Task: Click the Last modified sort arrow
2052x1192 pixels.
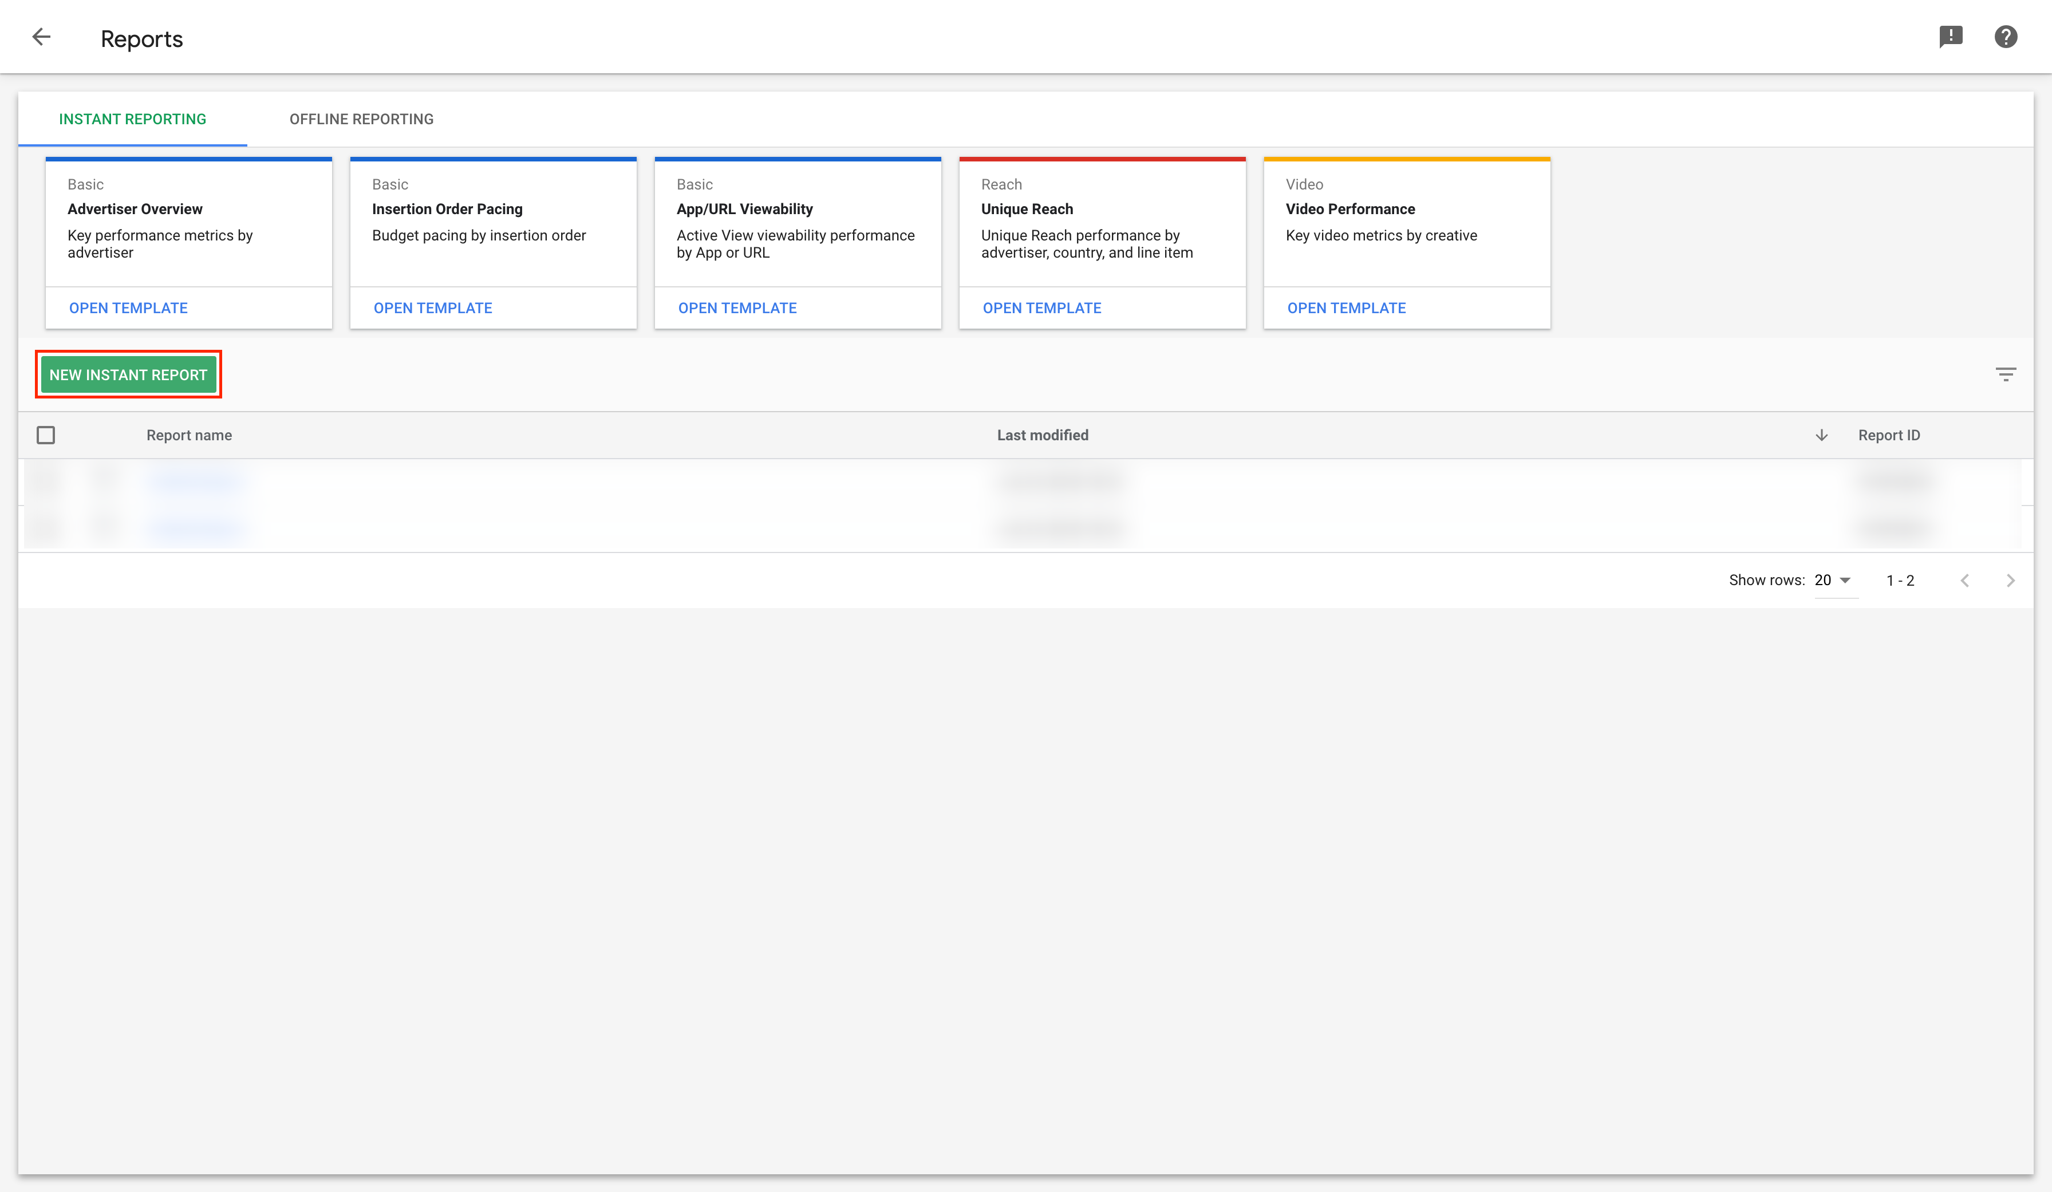Action: click(1822, 436)
